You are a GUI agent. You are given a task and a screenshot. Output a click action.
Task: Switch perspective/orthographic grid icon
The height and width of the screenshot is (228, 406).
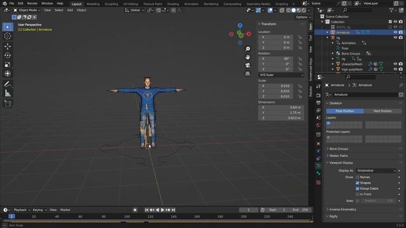tap(248, 73)
